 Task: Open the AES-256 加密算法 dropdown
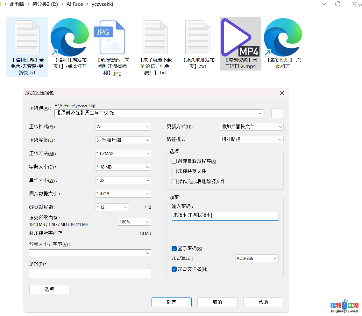tap(257, 258)
